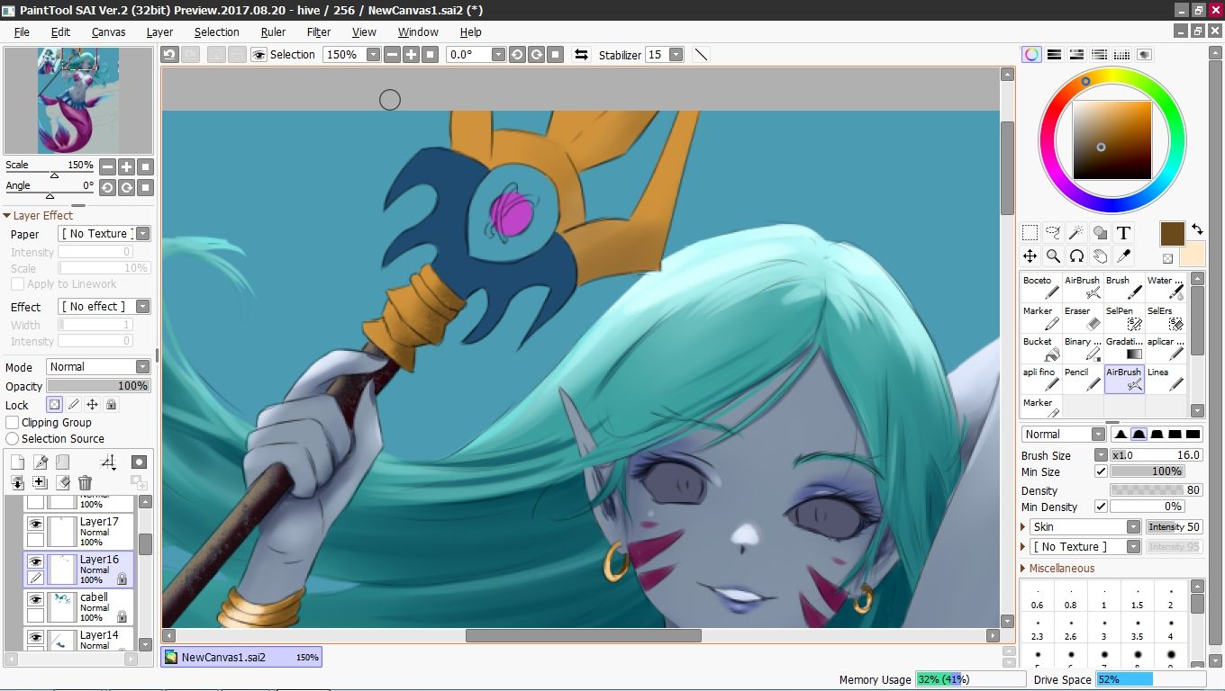Open the 150% zoom dropdown

tap(372, 55)
